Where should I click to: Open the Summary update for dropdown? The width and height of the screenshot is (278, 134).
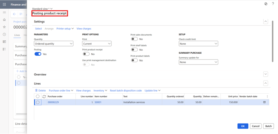point(198,62)
